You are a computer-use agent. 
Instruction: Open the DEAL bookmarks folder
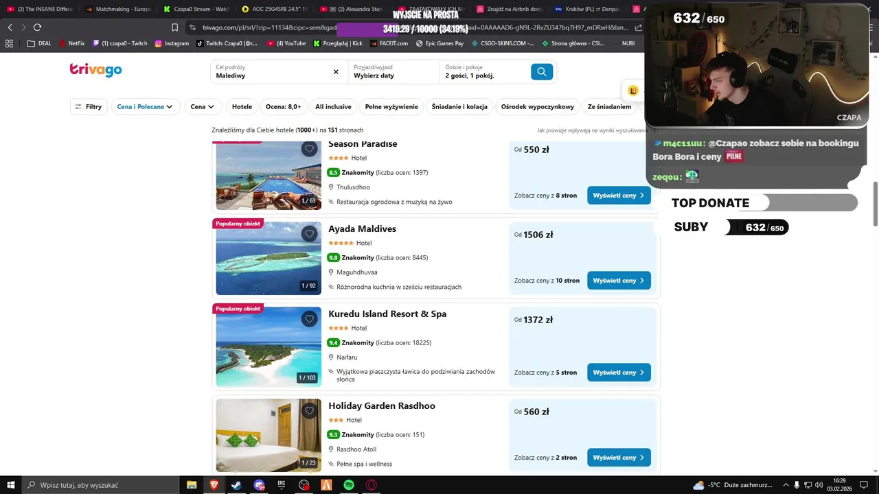40,43
